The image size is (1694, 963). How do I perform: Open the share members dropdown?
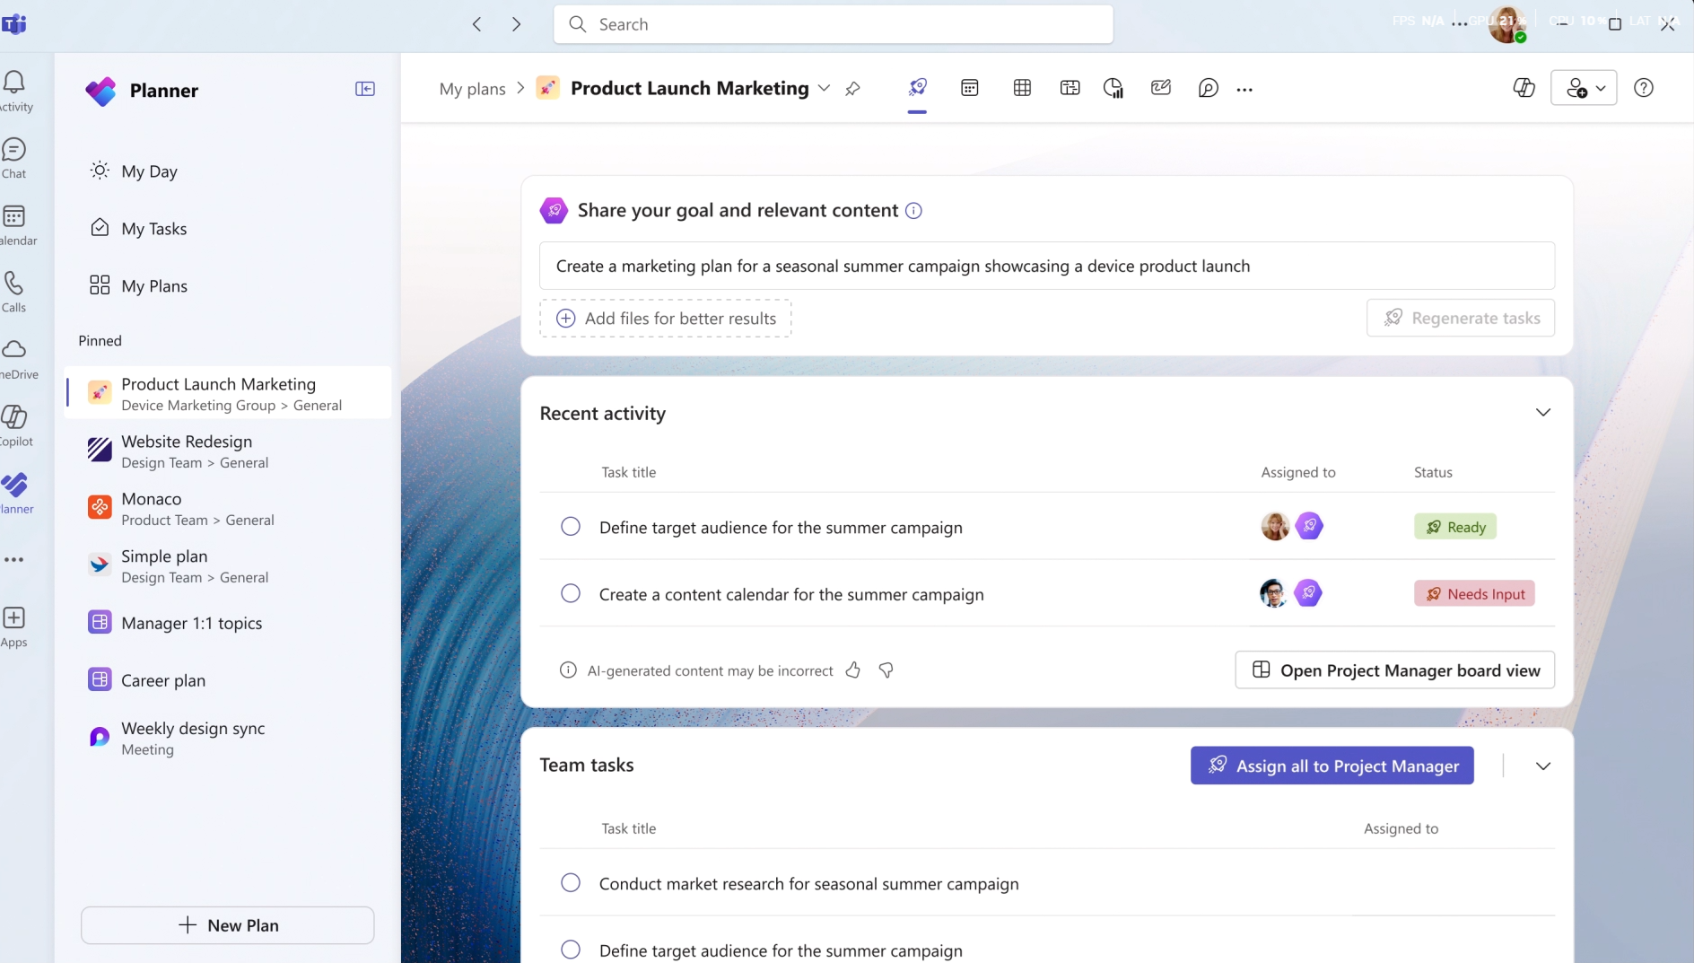(x=1584, y=88)
